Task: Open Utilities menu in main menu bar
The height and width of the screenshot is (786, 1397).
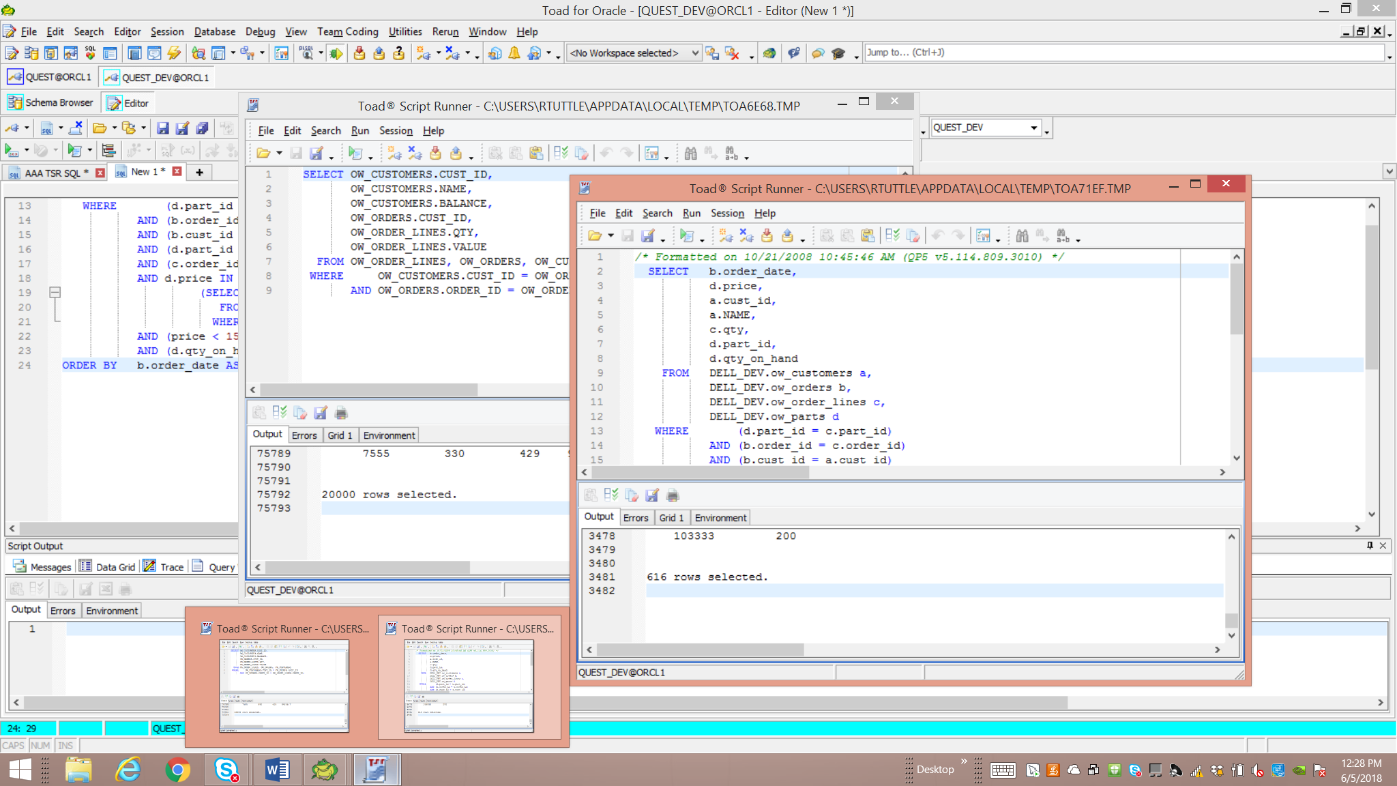Action: (405, 31)
